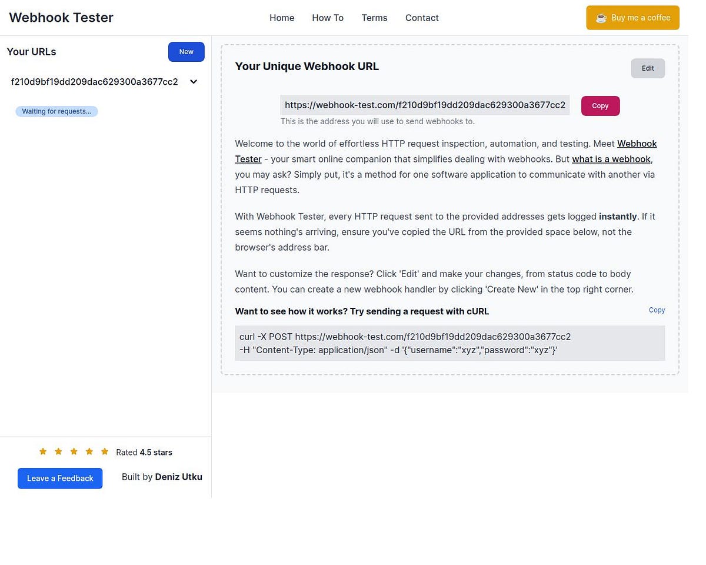Click the third star in the rating row
This screenshot has height=565, width=706.
(74, 451)
